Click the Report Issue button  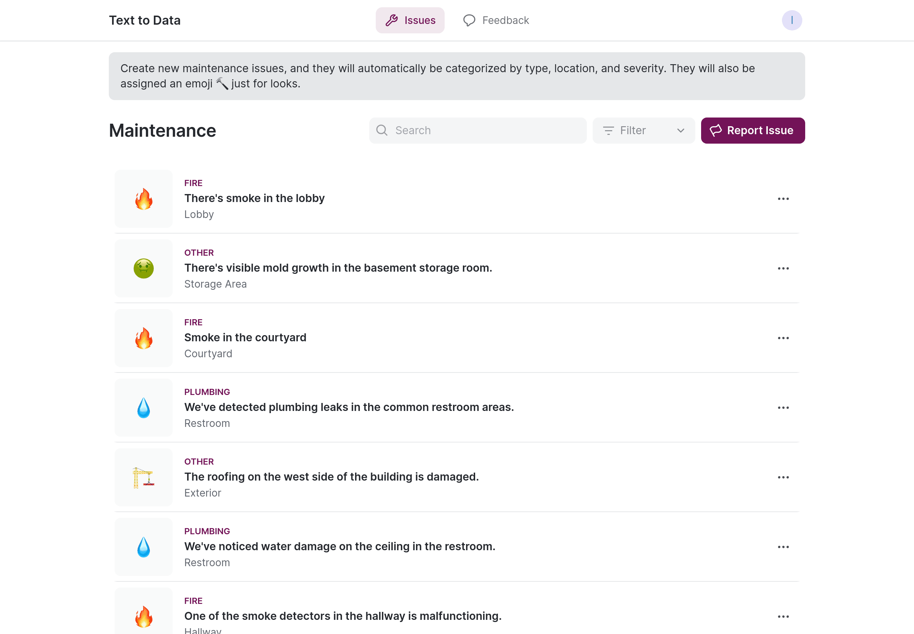[x=753, y=131]
